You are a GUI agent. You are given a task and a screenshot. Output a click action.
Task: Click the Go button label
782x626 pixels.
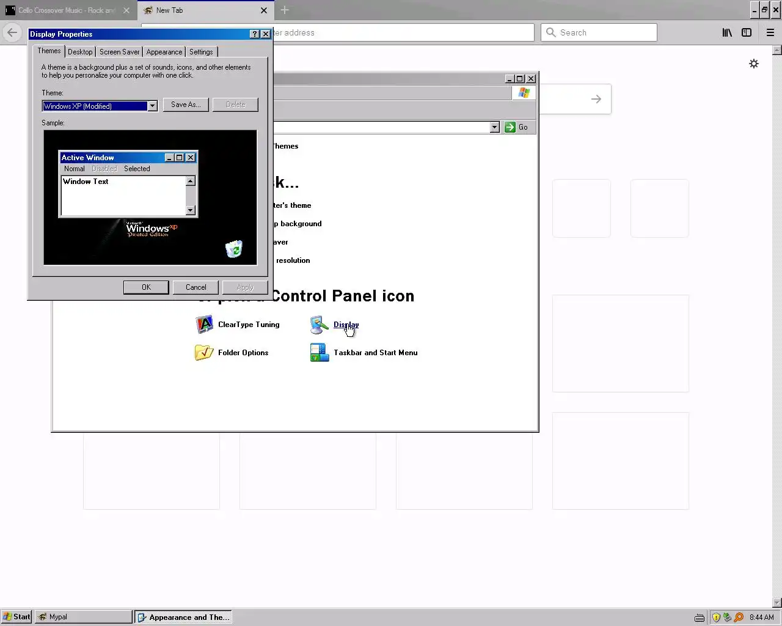coord(523,127)
